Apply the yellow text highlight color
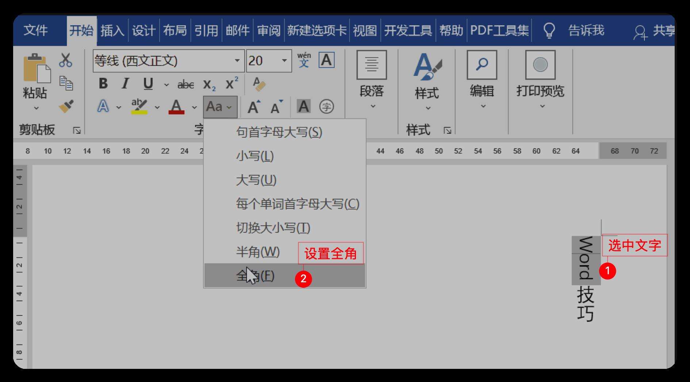 [x=139, y=107]
